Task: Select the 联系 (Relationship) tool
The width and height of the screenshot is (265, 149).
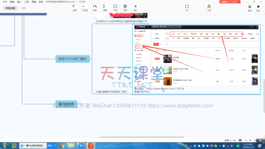Action: pos(95,6)
